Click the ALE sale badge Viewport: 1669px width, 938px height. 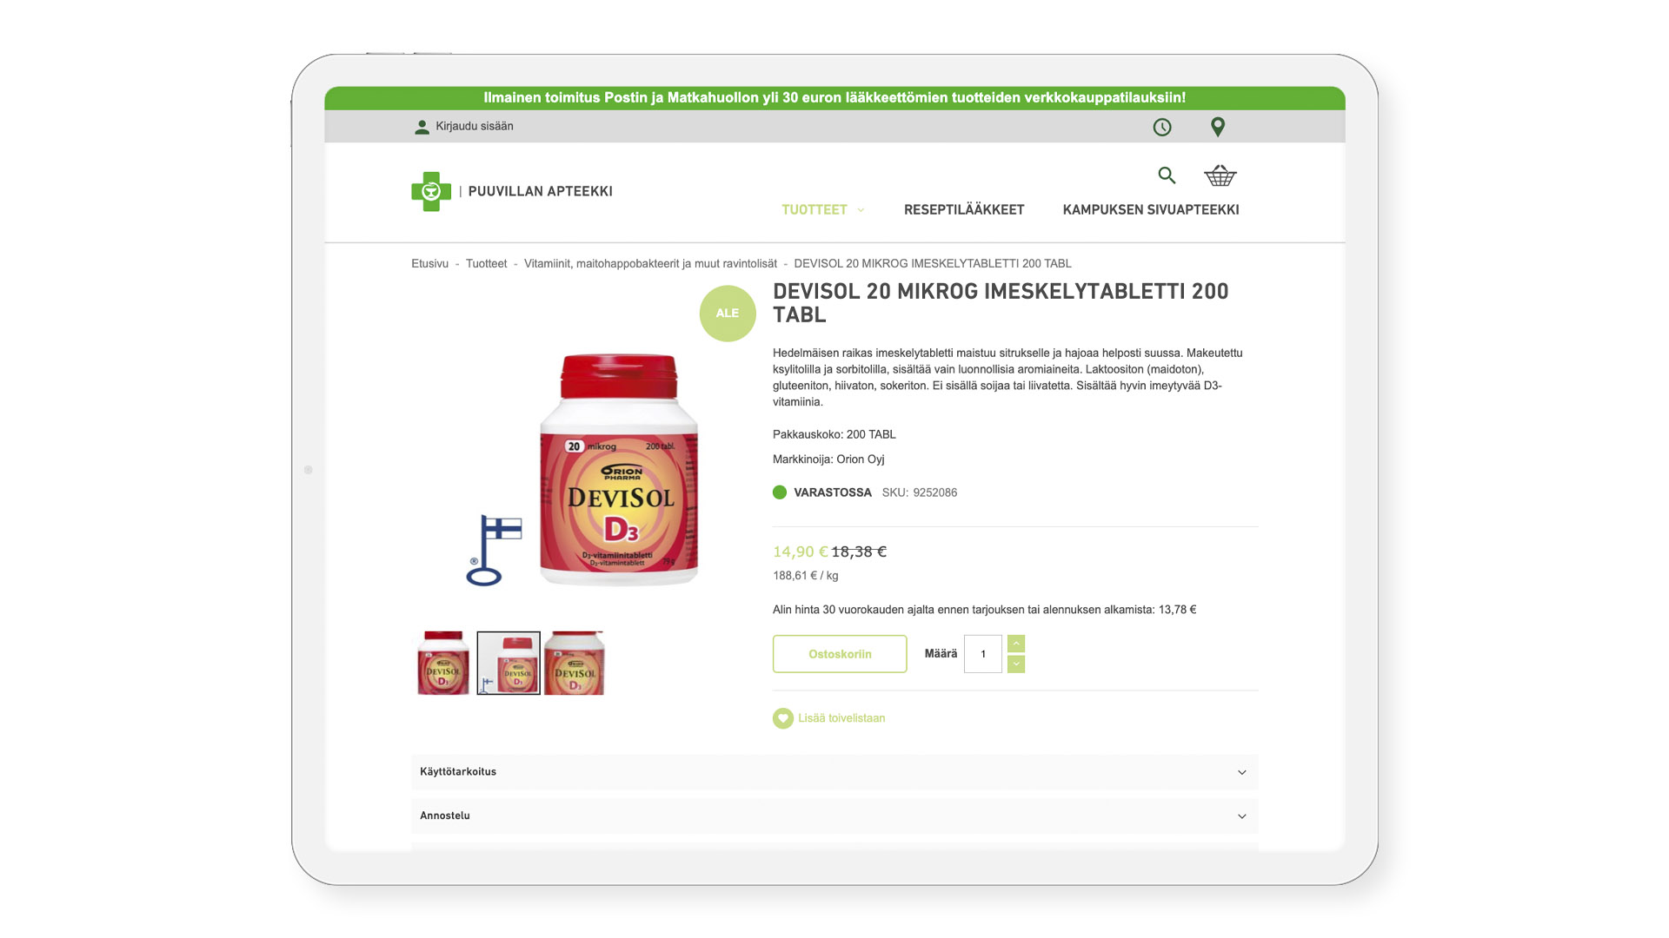(728, 314)
